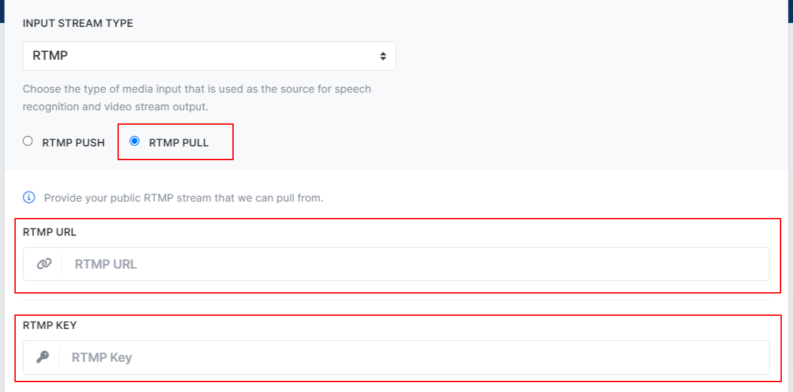Click the INPUT STREAM TYPE label
The width and height of the screenshot is (793, 392).
click(78, 23)
